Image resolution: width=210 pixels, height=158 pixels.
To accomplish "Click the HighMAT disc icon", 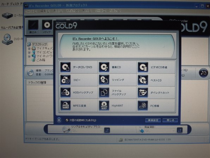I will pos(104,105).
